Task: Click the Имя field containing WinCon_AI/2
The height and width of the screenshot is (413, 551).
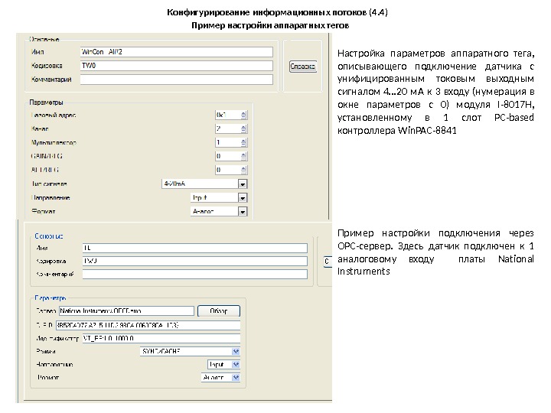Action: pos(177,52)
